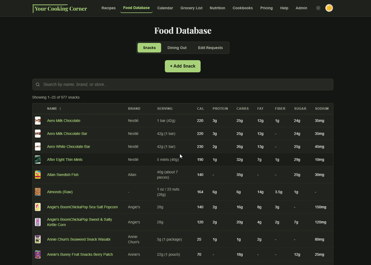Open the Help page

[284, 8]
